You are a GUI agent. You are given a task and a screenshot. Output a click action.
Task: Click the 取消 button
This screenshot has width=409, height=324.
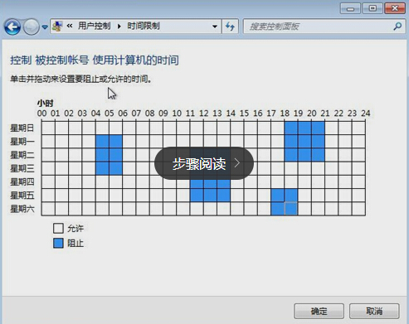(374, 312)
